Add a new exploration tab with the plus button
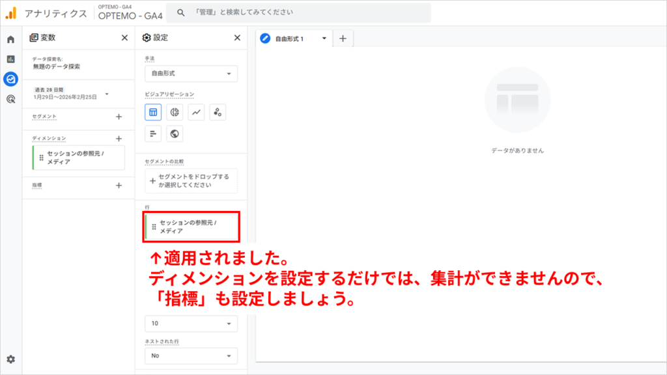Viewport: 667px width, 375px height. point(343,38)
